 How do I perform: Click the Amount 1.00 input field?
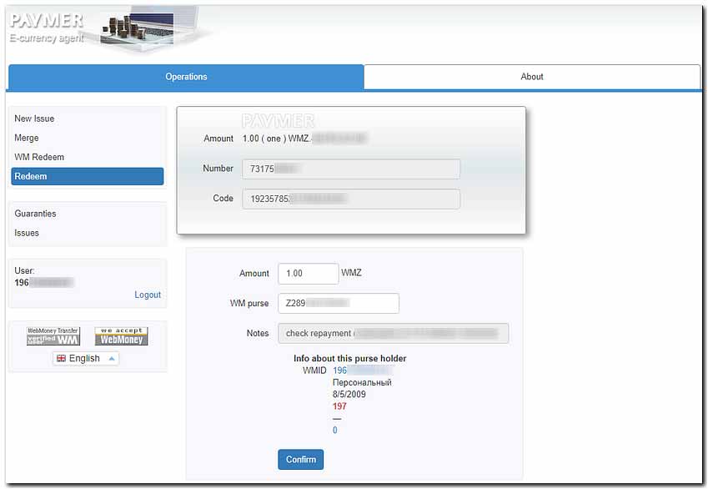click(x=309, y=274)
